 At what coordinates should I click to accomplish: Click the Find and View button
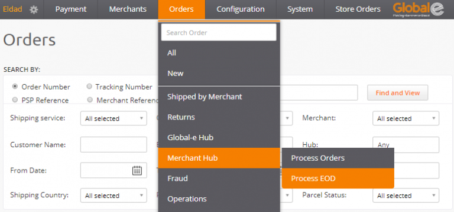tap(397, 93)
